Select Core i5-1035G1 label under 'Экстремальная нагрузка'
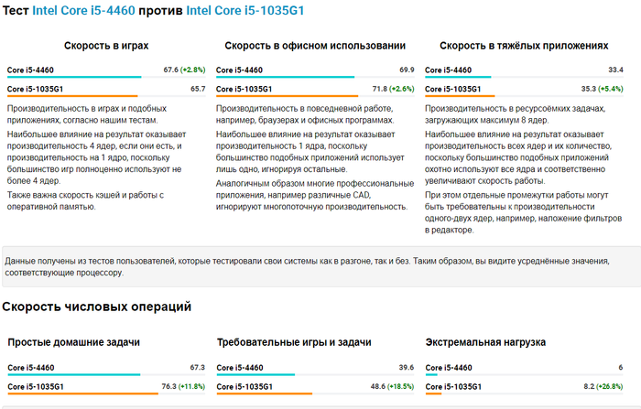This screenshot has height=409, width=641. click(x=453, y=386)
